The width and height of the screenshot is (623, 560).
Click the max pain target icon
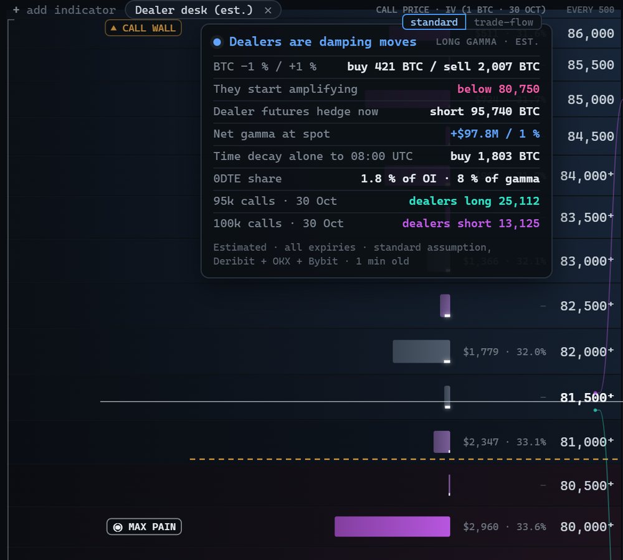tap(118, 527)
